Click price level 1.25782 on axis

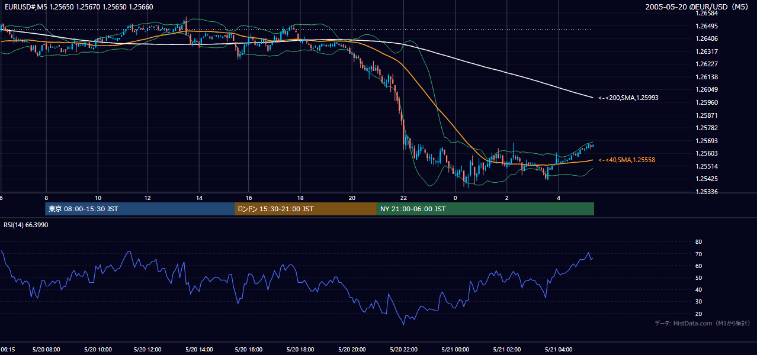point(707,128)
